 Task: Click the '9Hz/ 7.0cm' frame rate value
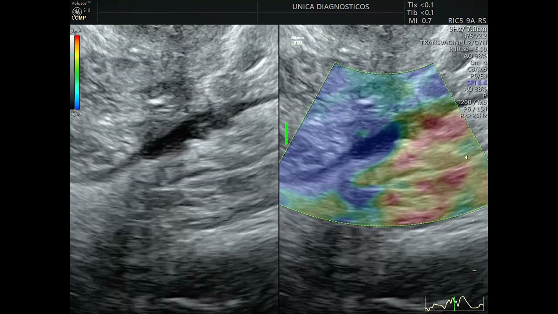pyautogui.click(x=468, y=29)
